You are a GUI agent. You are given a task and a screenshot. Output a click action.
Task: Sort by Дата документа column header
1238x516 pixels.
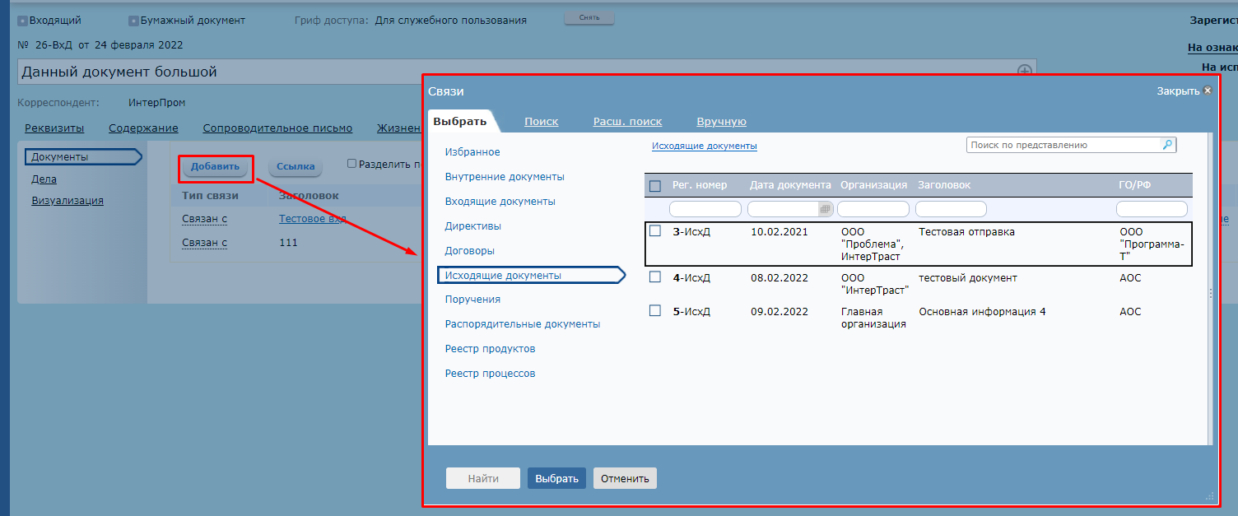790,185
